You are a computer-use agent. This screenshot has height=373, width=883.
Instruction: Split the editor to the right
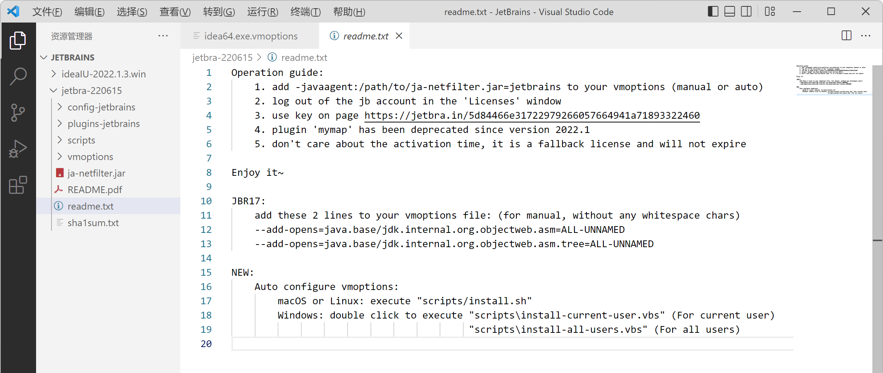[x=847, y=36]
